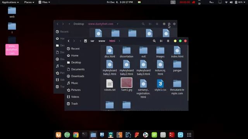Open Places menu in top bar

(x=29, y=2)
